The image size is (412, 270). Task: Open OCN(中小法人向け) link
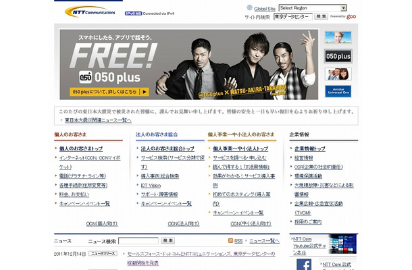coord(251,223)
